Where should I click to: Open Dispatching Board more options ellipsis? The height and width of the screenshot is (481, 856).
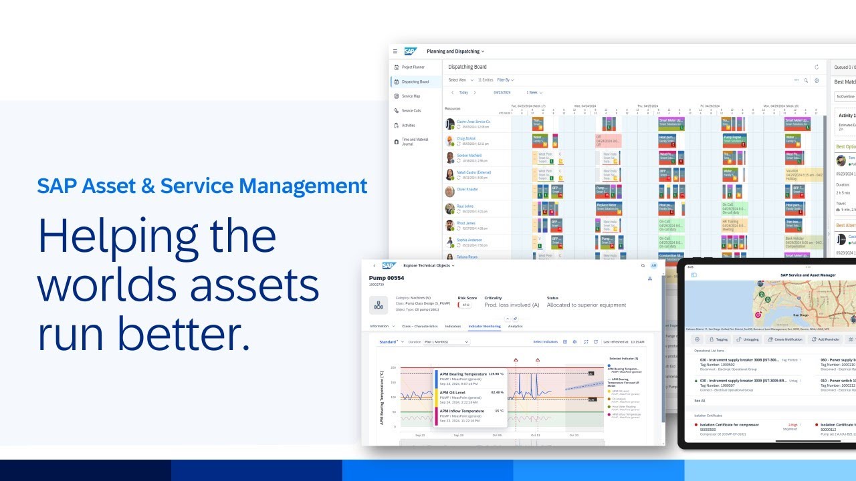[796, 80]
